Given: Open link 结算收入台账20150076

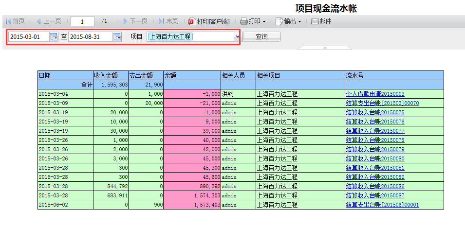Looking at the screenshot, I should pos(375,122).
